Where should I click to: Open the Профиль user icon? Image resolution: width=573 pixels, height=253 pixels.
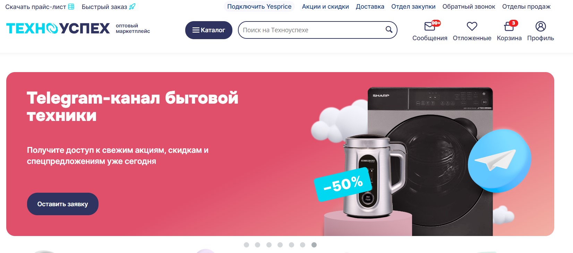[540, 26]
